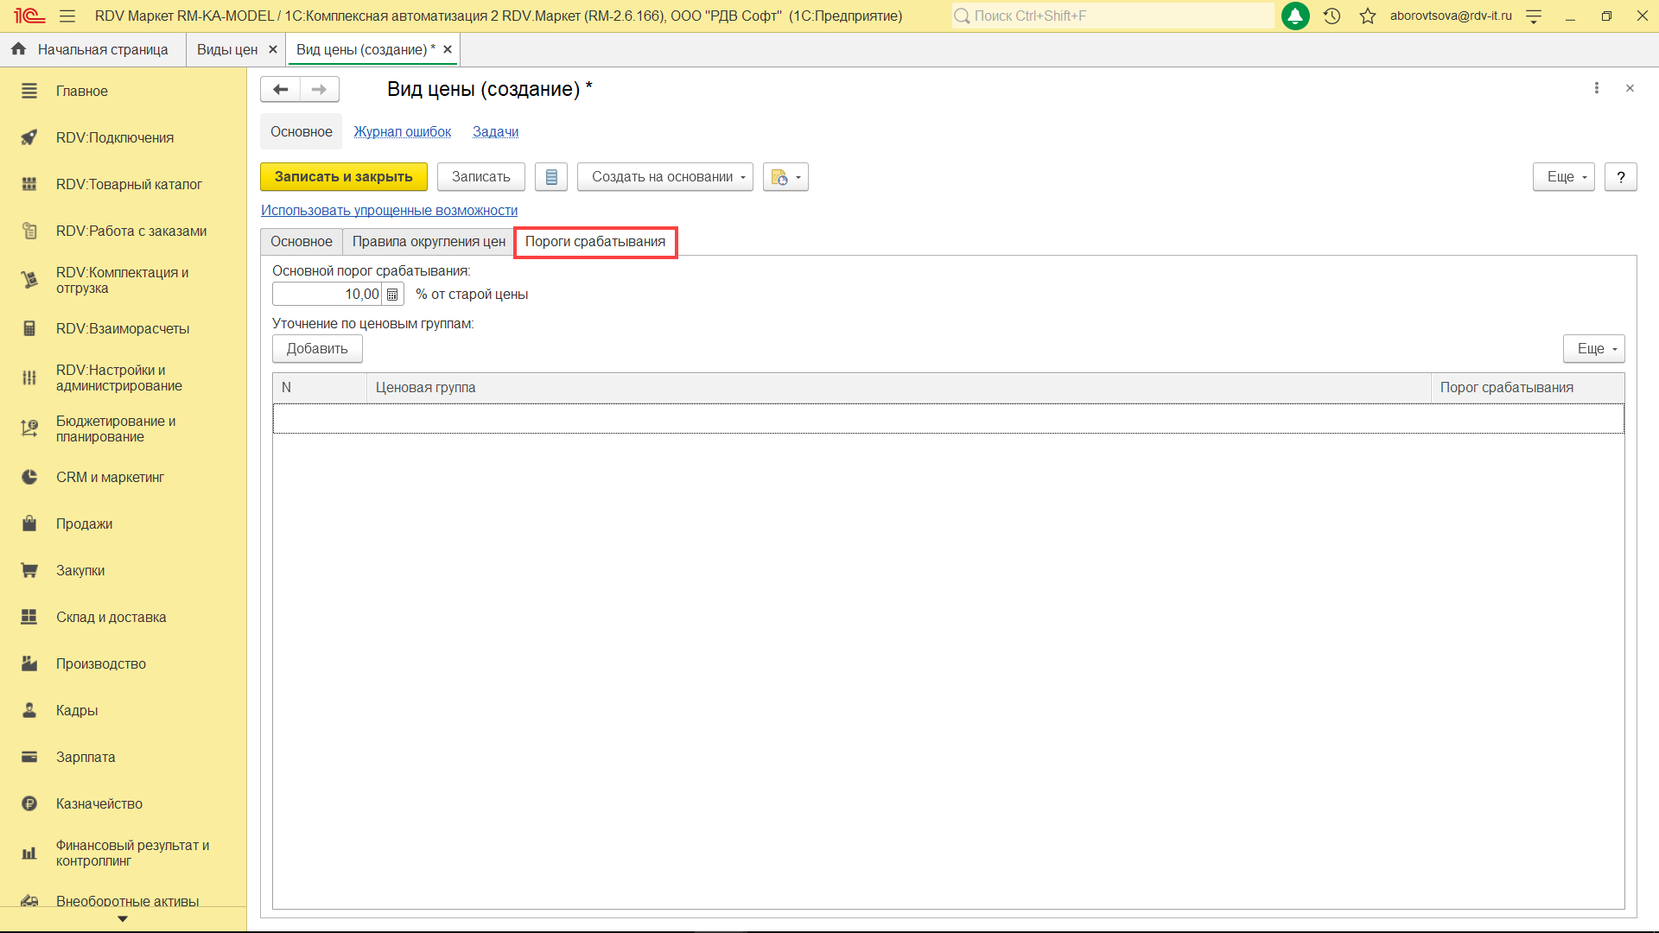This screenshot has height=933, width=1659.
Task: Open the calculator in threshold field
Action: pos(392,295)
